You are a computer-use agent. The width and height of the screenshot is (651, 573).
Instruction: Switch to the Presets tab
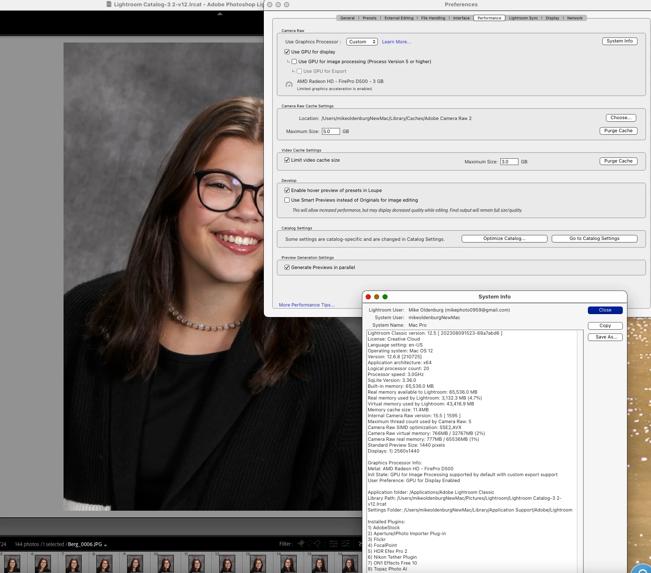(369, 18)
